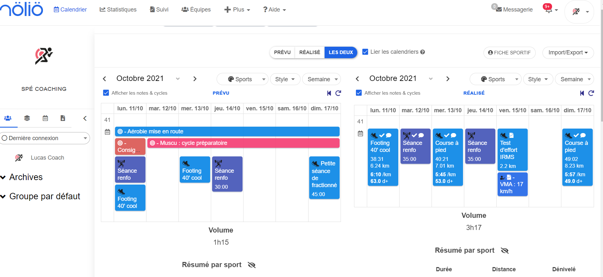Screen dimensions: 603x277
Task: Open the Statistiques menu item
Action: [x=118, y=10]
